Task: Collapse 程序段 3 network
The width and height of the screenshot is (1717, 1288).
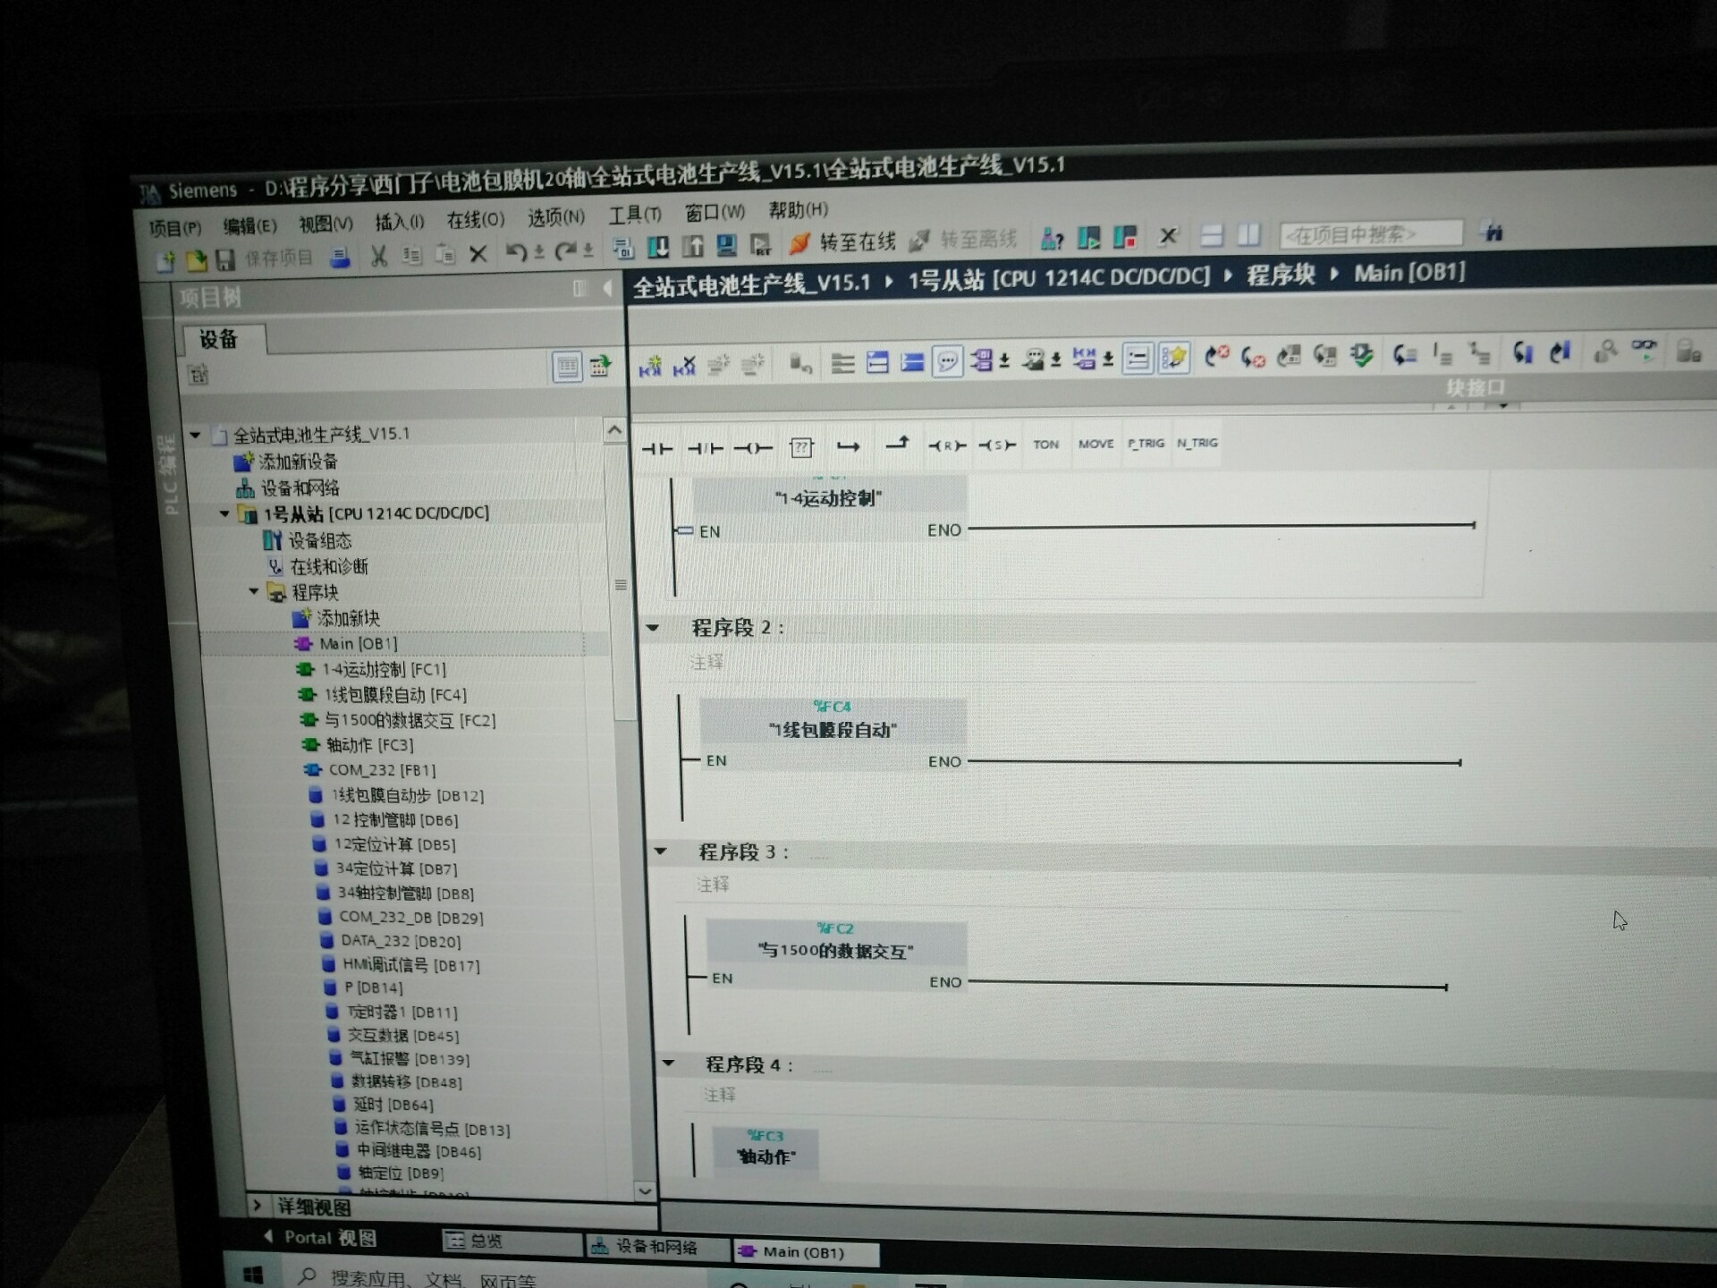Action: point(661,851)
